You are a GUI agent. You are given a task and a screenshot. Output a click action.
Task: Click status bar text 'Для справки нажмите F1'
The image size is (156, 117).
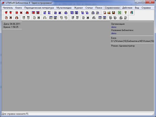[x=15, y=114]
